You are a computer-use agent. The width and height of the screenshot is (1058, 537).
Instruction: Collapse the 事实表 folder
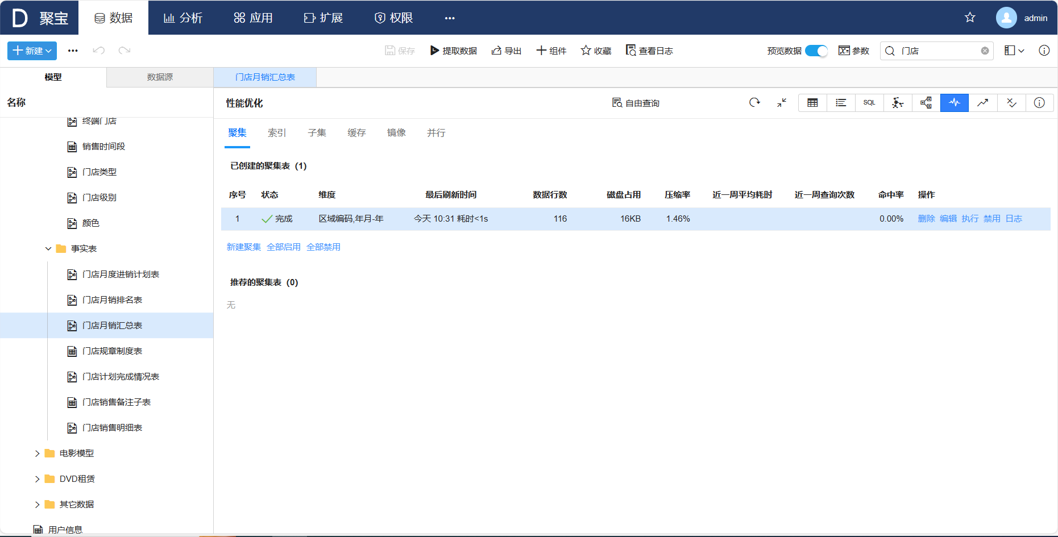(x=48, y=249)
